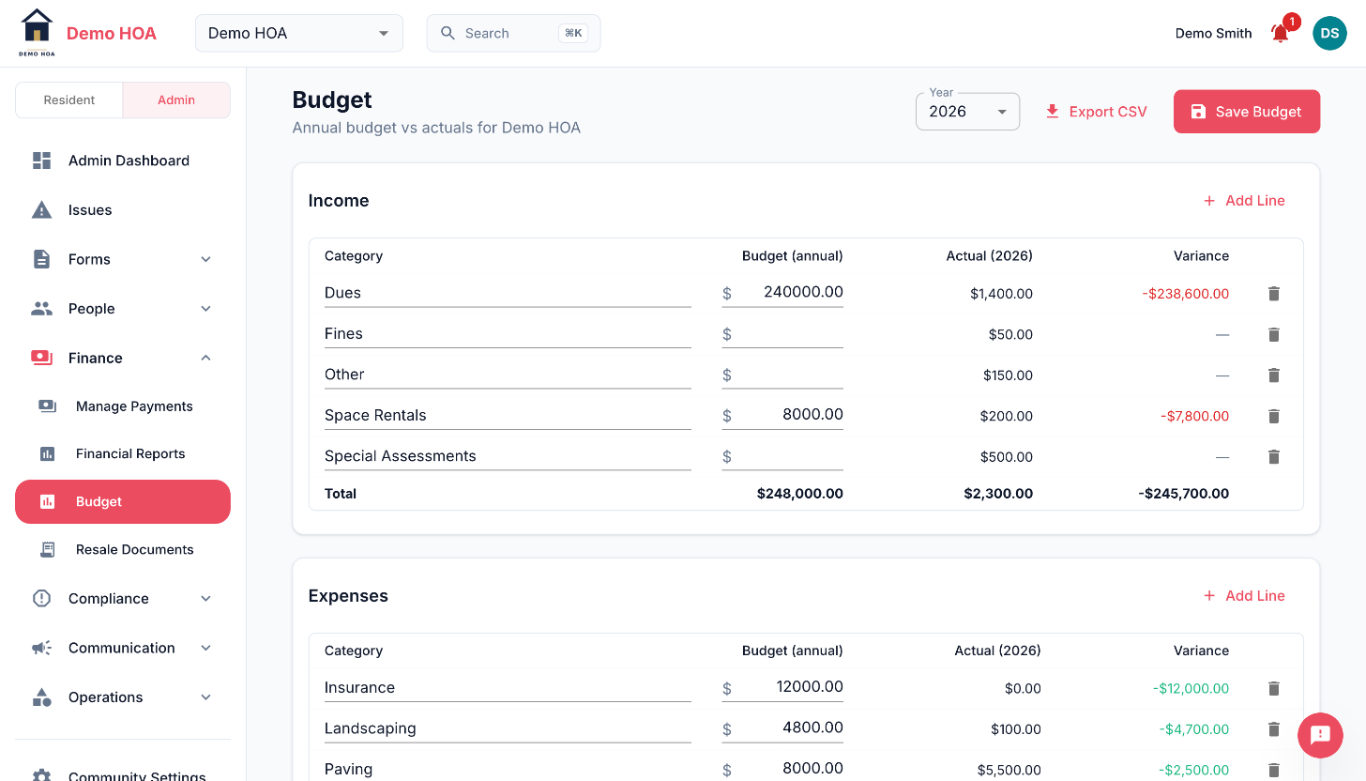Expand the Compliance menu chevron
Screen dimensions: 1366x781
pos(206,599)
